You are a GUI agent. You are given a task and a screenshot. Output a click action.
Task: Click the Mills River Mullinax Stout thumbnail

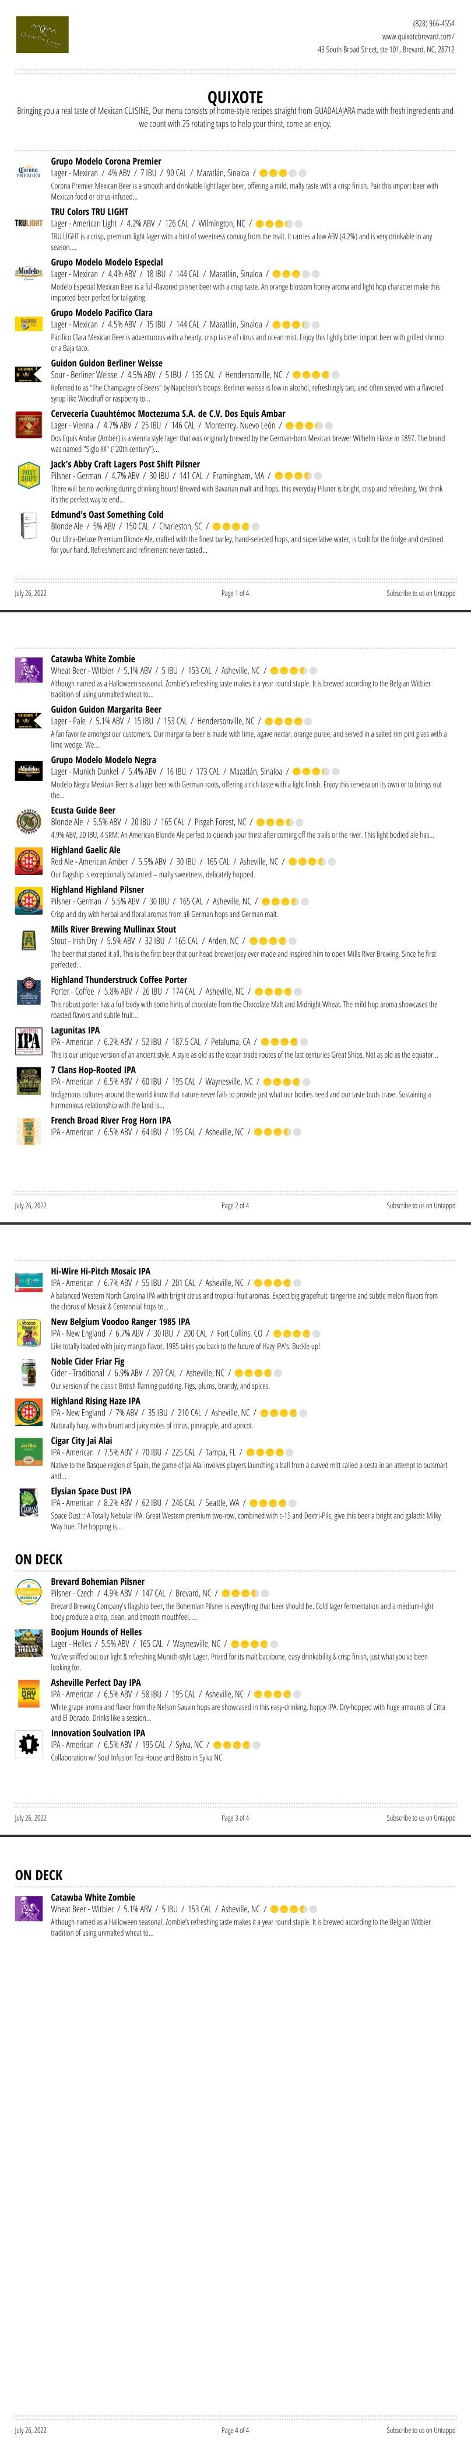tap(29, 940)
